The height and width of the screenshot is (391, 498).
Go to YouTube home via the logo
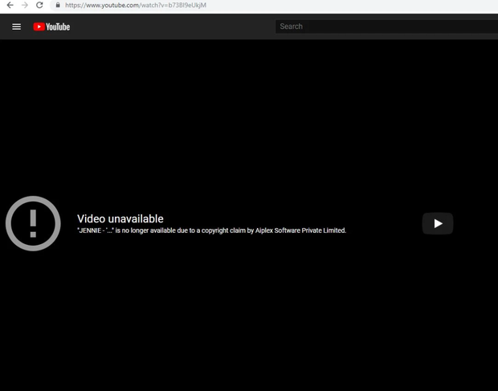(x=51, y=26)
